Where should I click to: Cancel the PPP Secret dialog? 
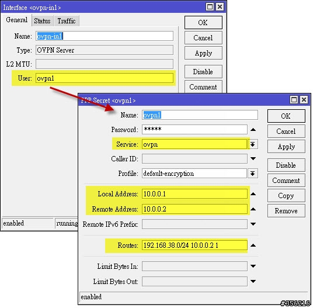pyautogui.click(x=286, y=131)
